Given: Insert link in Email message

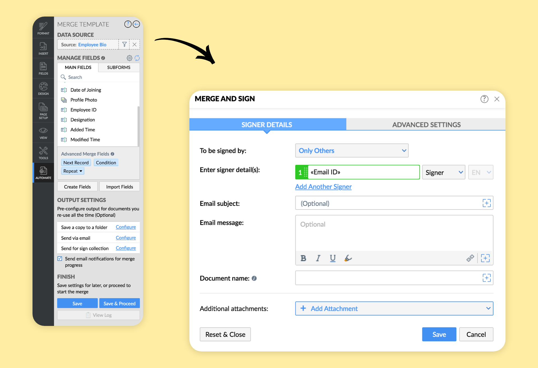Looking at the screenshot, I should click(470, 258).
